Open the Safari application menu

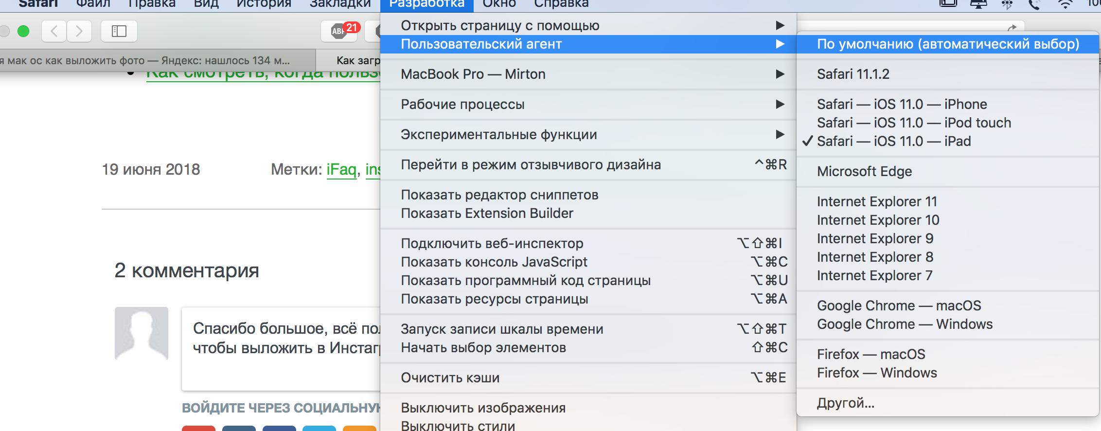click(38, 4)
